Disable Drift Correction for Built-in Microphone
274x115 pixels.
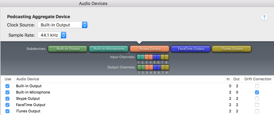[257, 92]
